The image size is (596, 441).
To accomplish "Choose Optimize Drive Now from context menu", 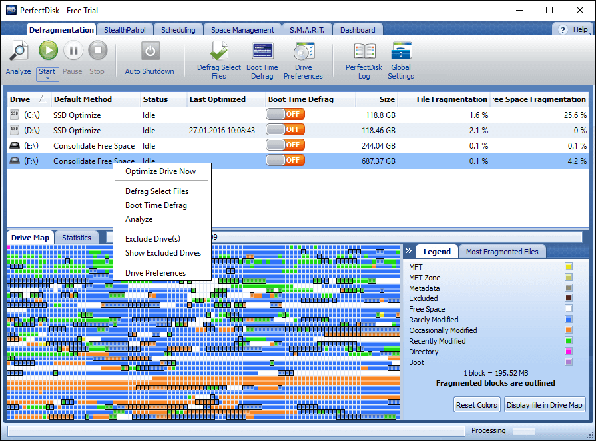I will [160, 171].
